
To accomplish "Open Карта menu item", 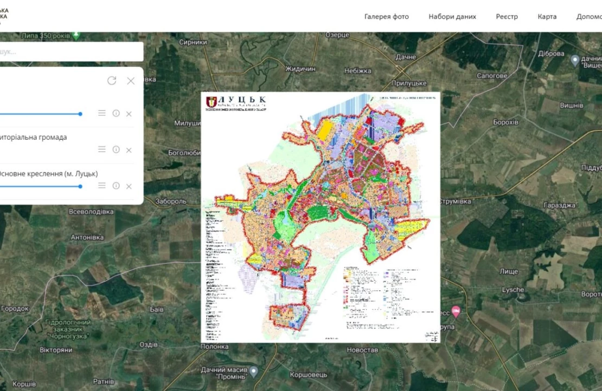I will point(547,16).
